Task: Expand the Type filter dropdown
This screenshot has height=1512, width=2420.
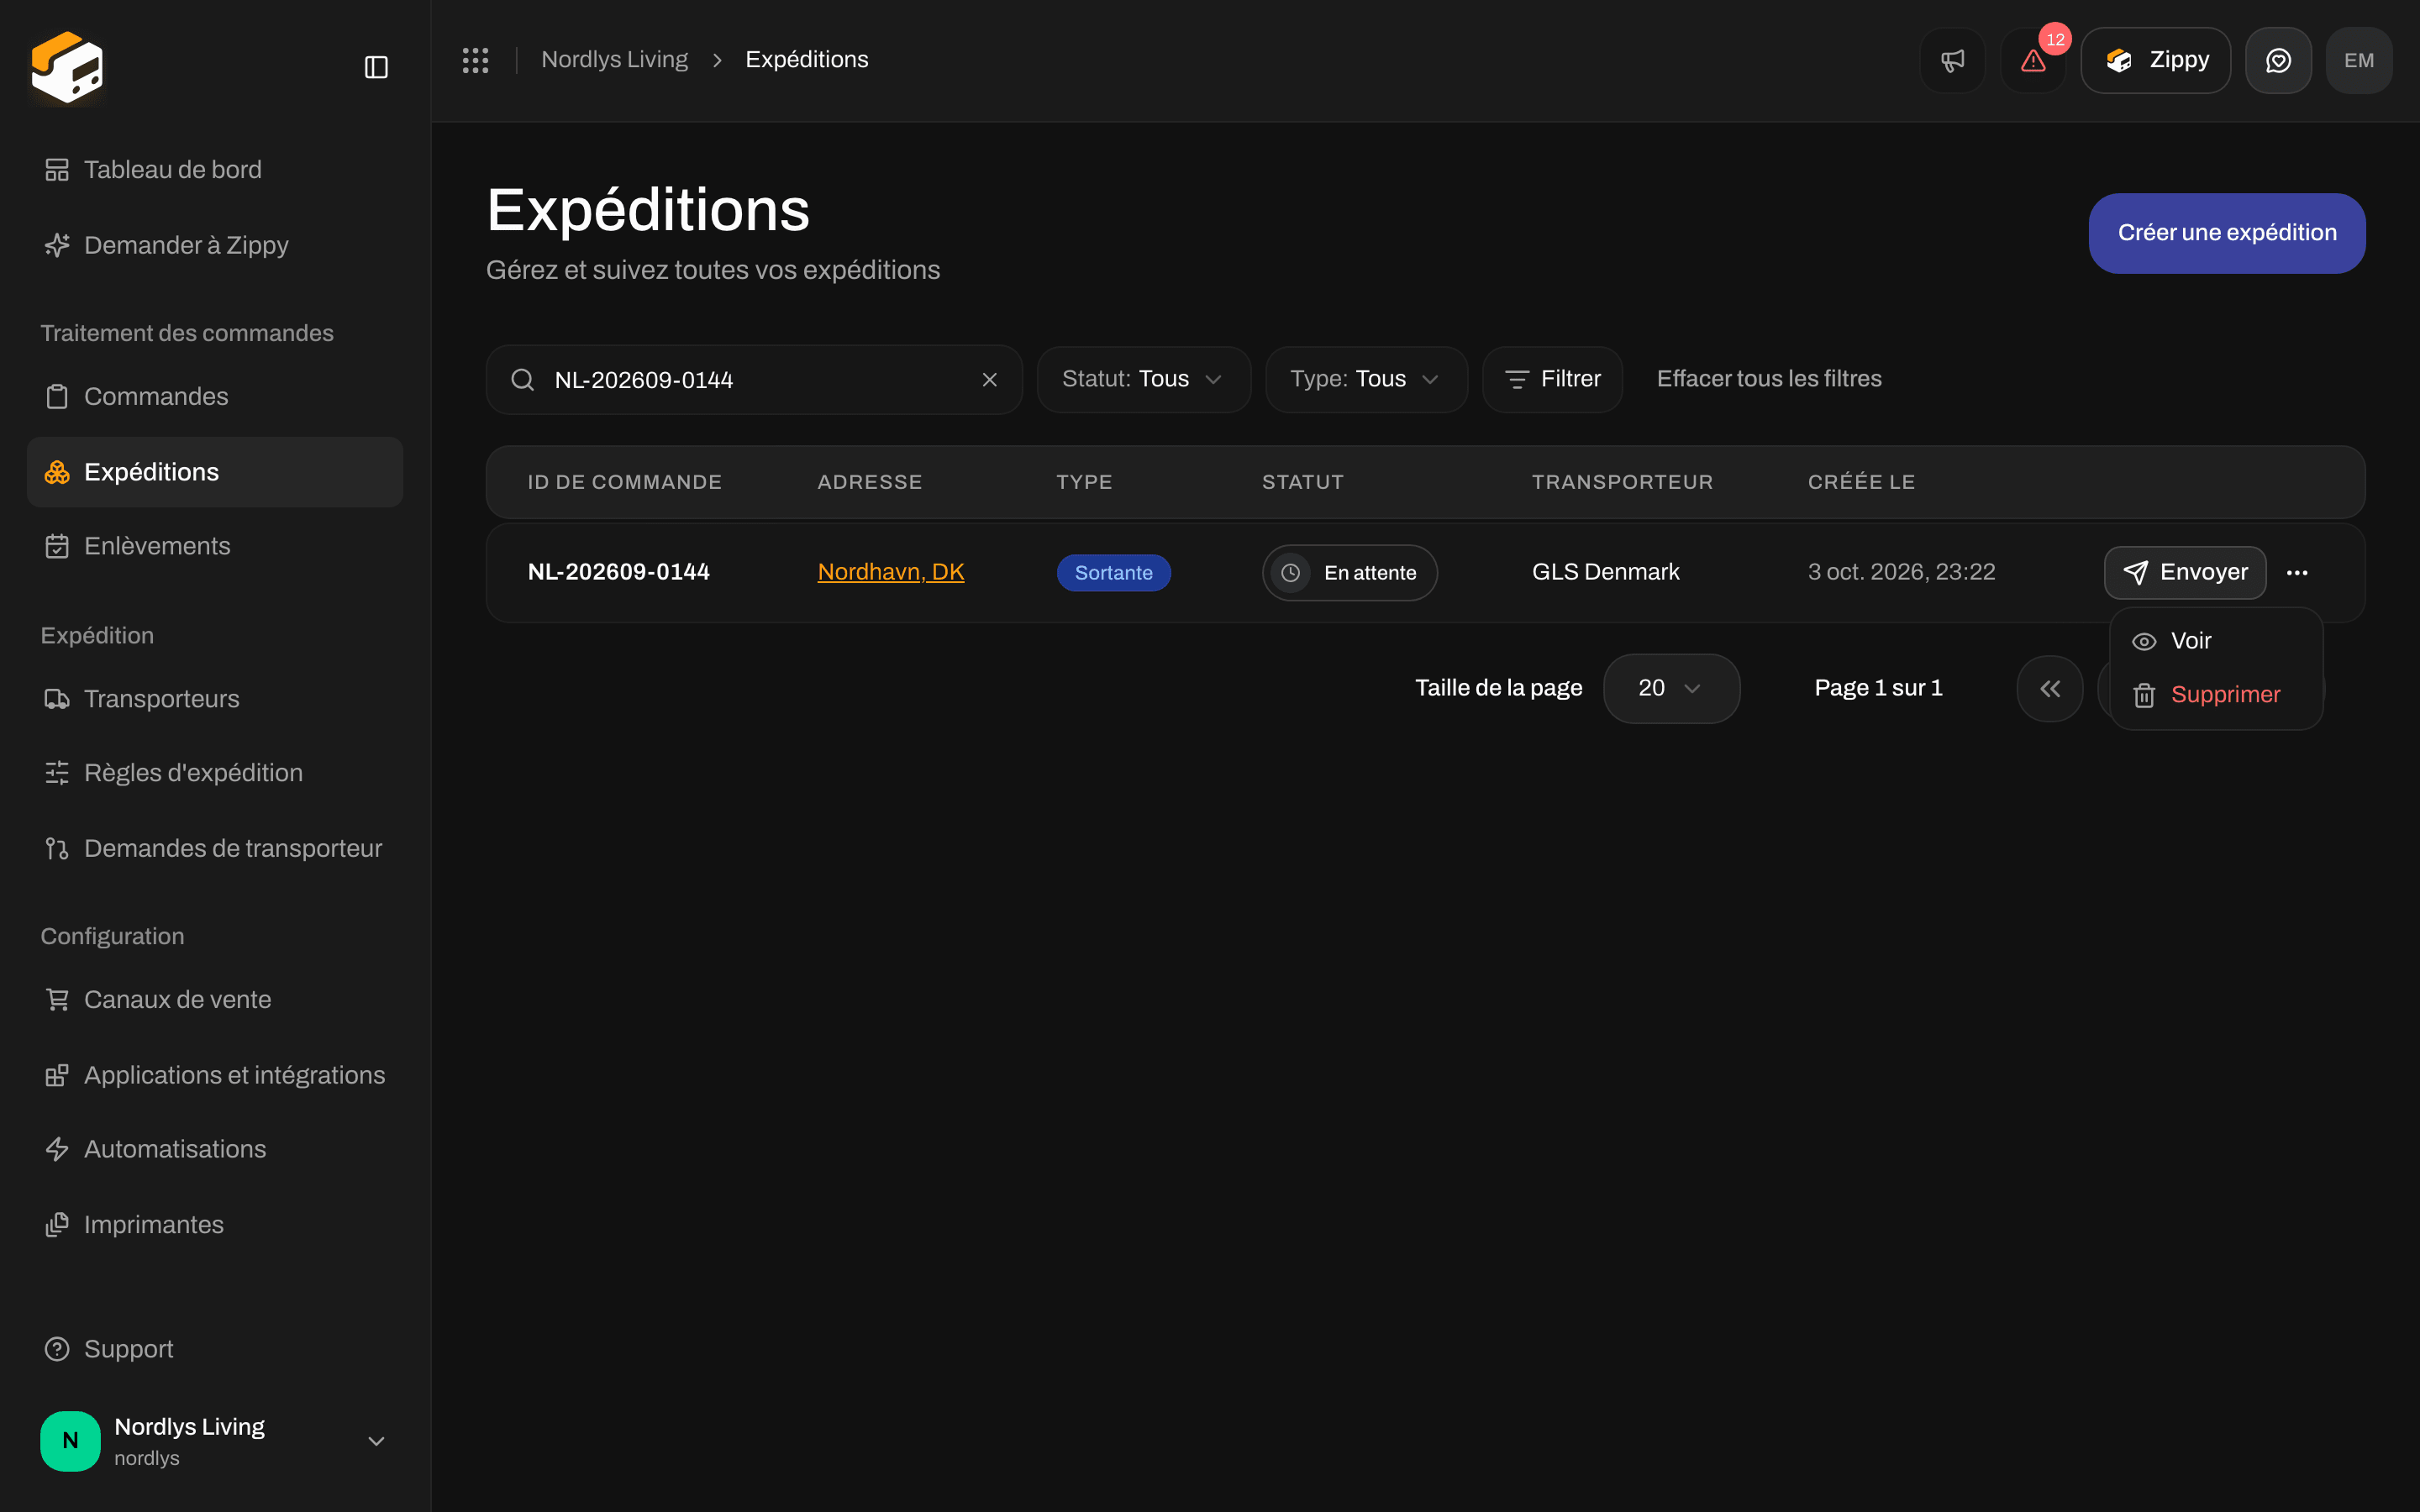Action: click(x=1366, y=379)
